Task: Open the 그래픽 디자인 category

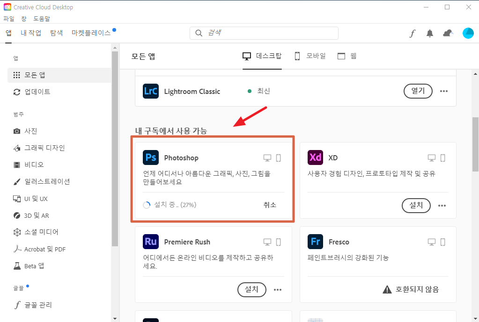Action: [39, 148]
